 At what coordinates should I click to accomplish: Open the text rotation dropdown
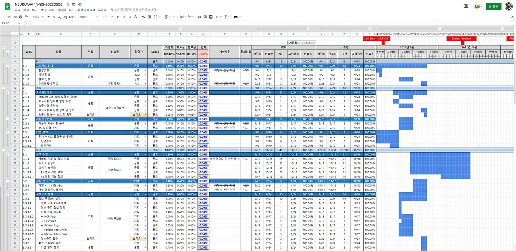(191, 17)
